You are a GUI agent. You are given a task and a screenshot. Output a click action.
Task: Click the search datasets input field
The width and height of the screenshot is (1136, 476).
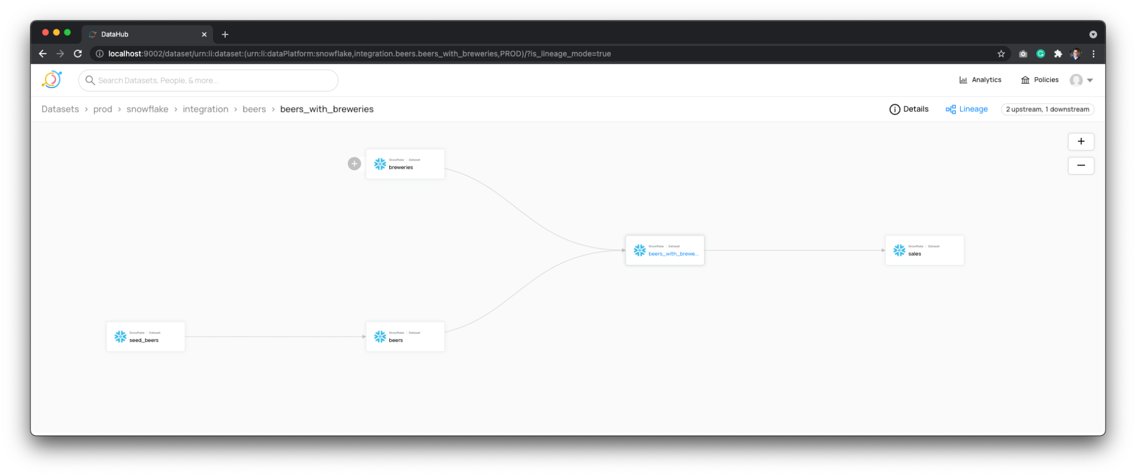pos(209,80)
